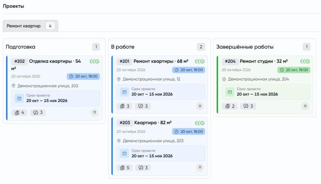Viewport: 321px width, 184px height.
Task: Open the Квартира · 82 м² card title
Action: tap(153, 123)
